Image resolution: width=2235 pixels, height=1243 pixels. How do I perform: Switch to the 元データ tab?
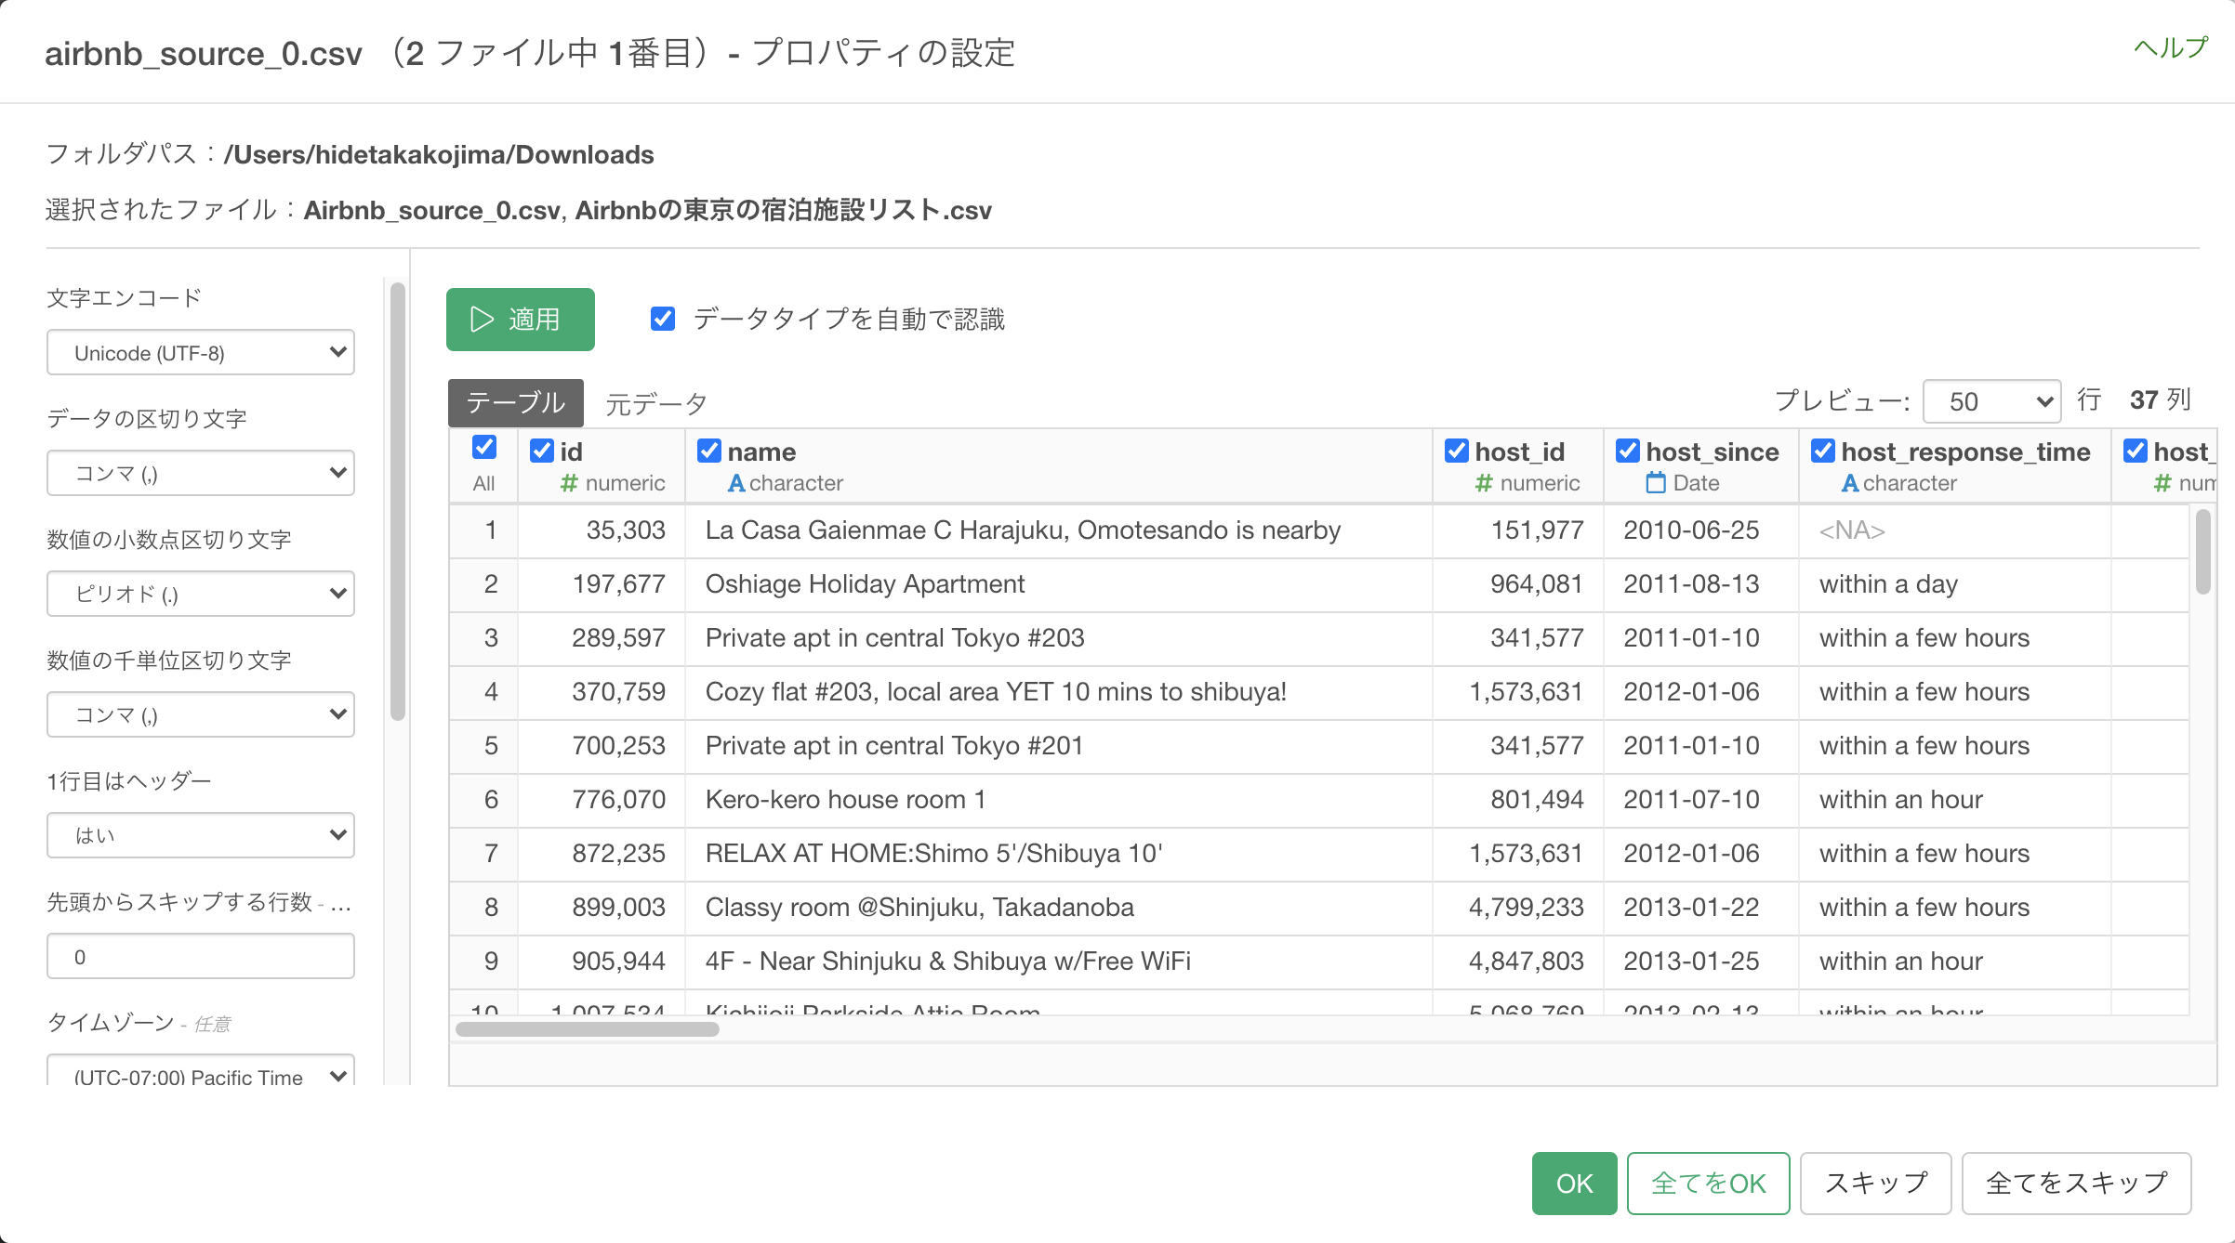(x=656, y=403)
